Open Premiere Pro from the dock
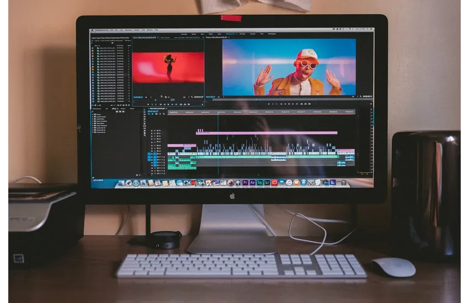 pos(245,182)
